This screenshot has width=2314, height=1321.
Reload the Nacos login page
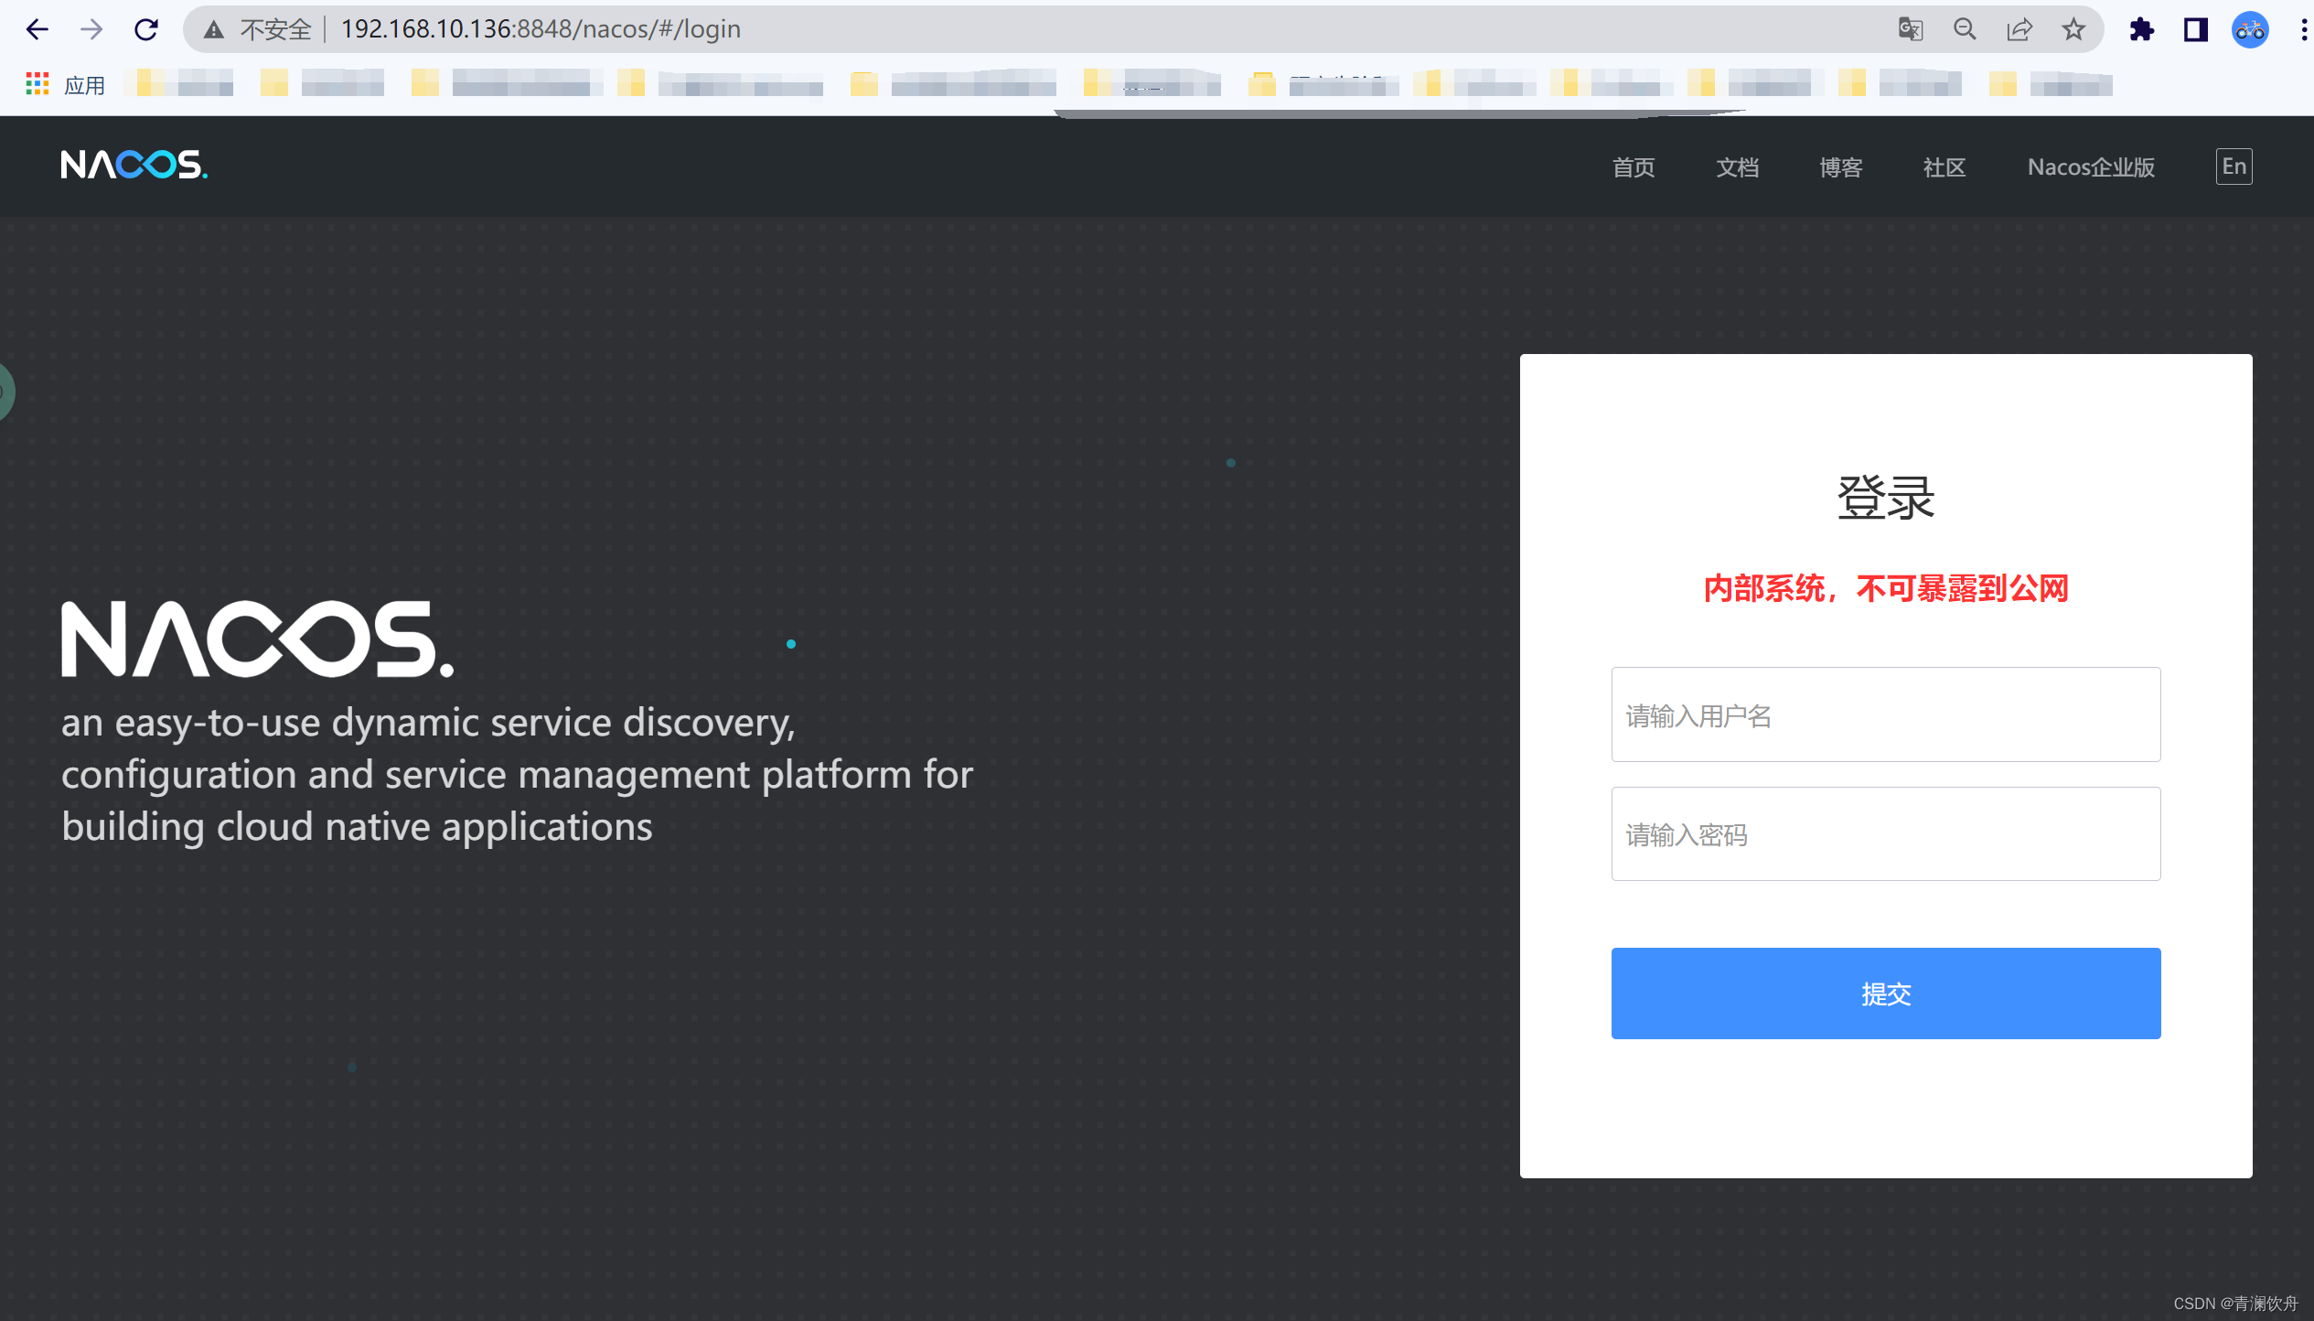coord(146,29)
